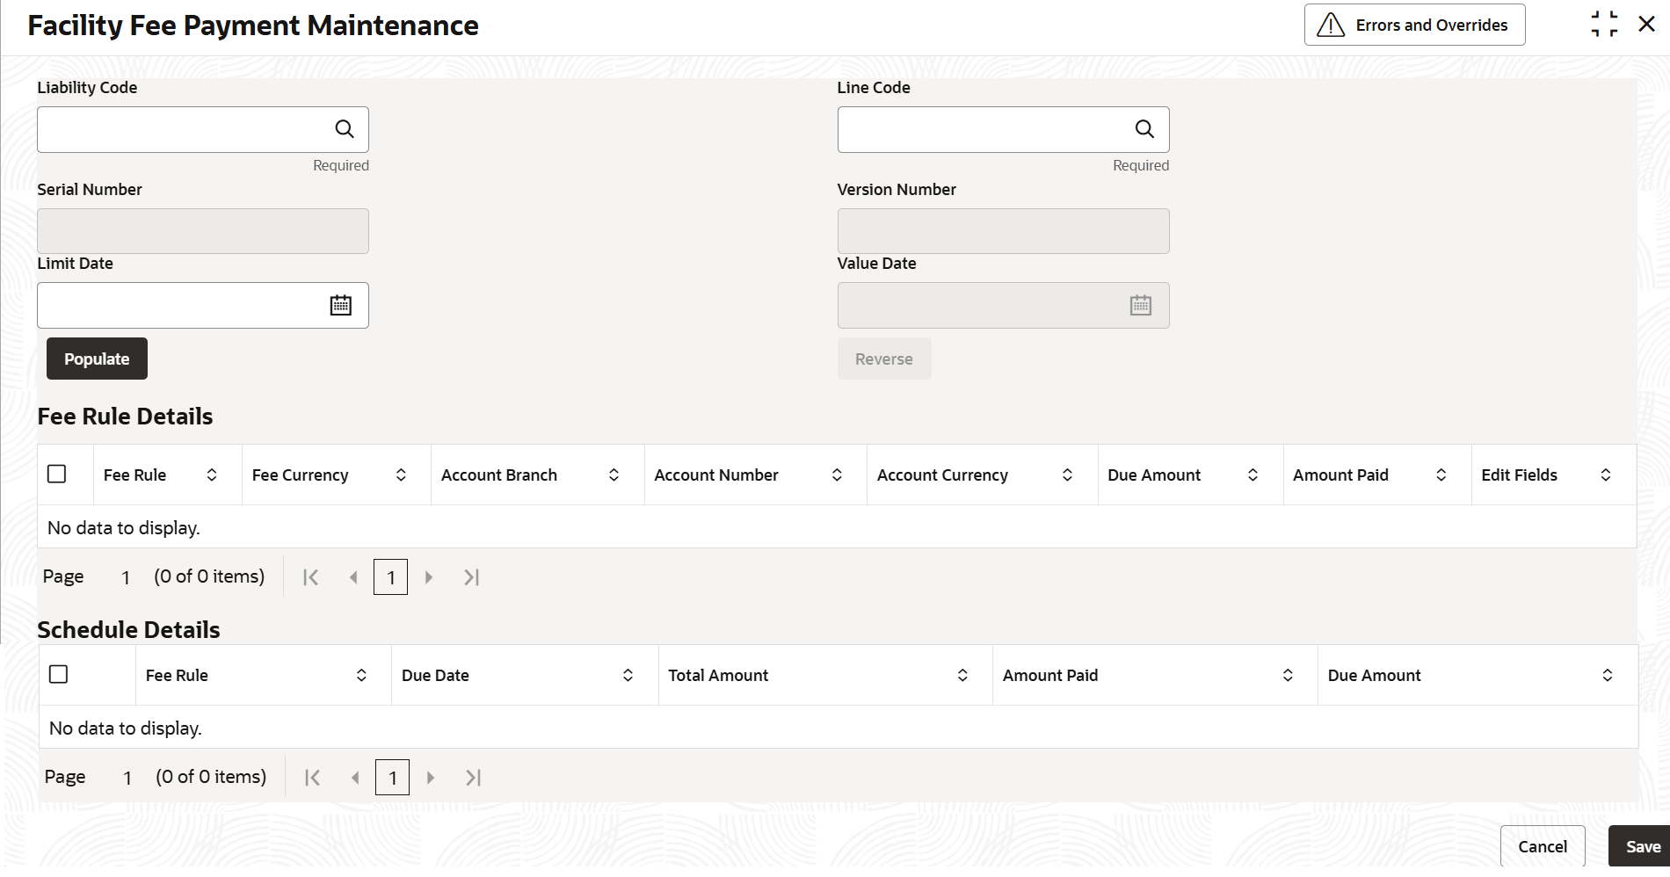The width and height of the screenshot is (1670, 877).
Task: Click the Errors and Overrides warning button
Action: pos(1414,25)
